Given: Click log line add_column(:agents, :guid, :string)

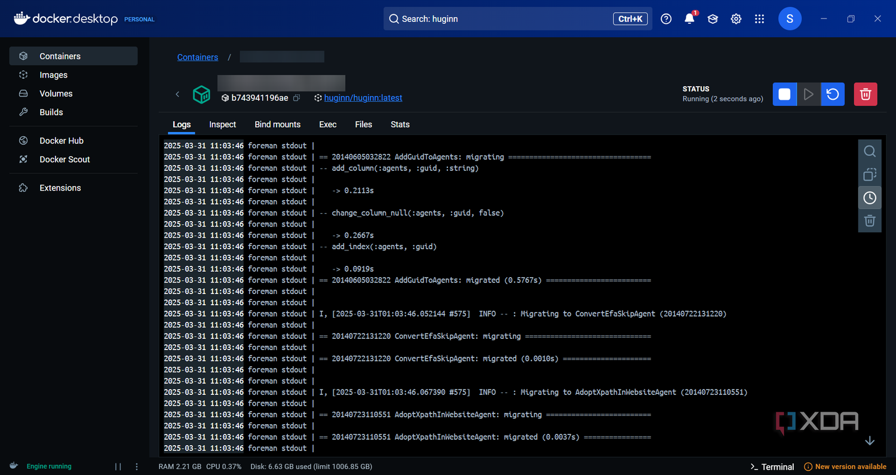Looking at the screenshot, I should click(x=405, y=168).
